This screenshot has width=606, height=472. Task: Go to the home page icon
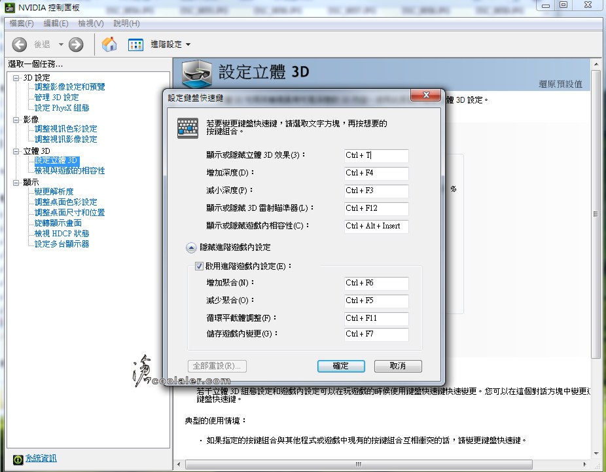click(x=109, y=44)
